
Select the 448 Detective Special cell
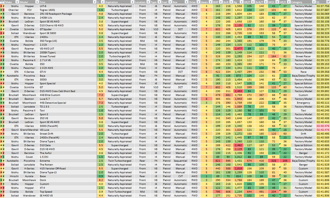(68, 103)
